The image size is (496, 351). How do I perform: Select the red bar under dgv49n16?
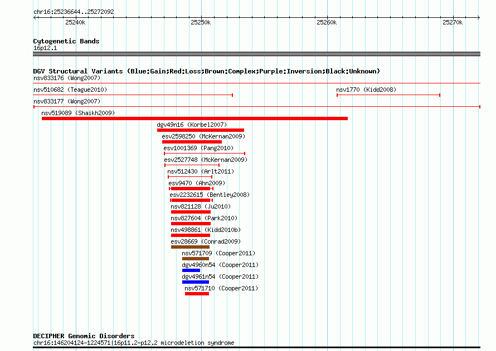click(201, 130)
